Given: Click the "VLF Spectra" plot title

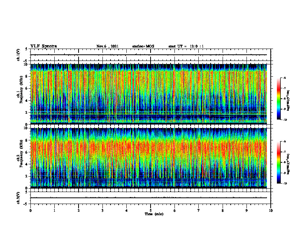Looking at the screenshot, I should (x=44, y=46).
